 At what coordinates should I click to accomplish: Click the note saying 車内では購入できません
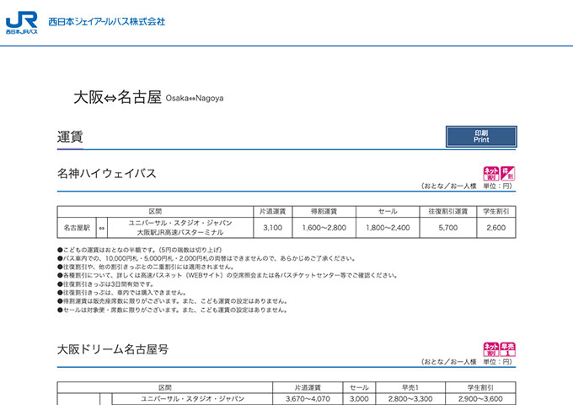(x=122, y=293)
